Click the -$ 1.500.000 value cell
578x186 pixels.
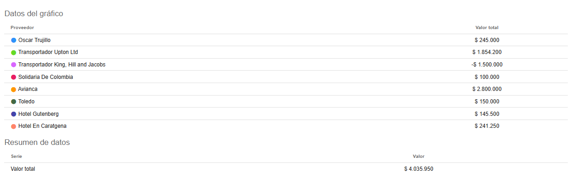click(487, 65)
